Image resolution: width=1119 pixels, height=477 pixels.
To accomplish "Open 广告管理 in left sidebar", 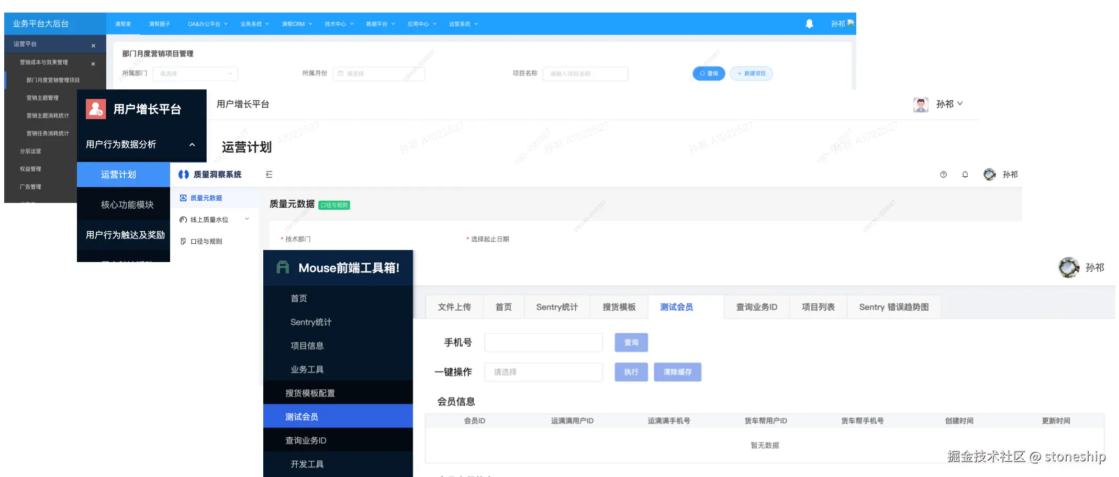I will pos(30,187).
